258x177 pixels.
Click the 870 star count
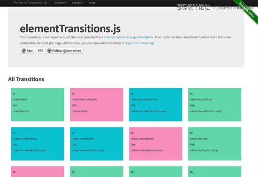click(x=40, y=50)
